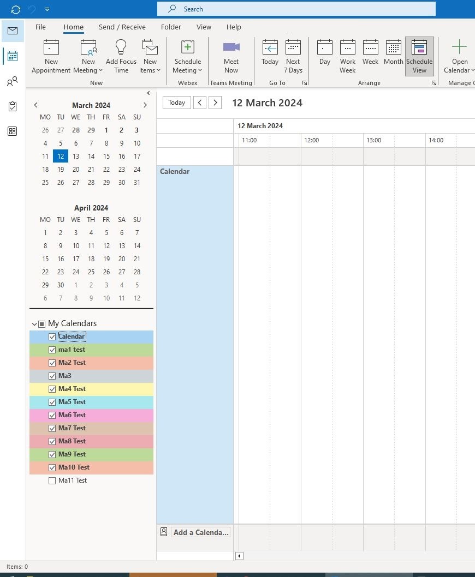Uncheck the Calendar checkbox
Image resolution: width=475 pixels, height=577 pixels.
point(52,336)
